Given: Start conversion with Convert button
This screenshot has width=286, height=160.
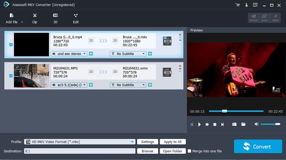Looking at the screenshot, I should (258, 146).
